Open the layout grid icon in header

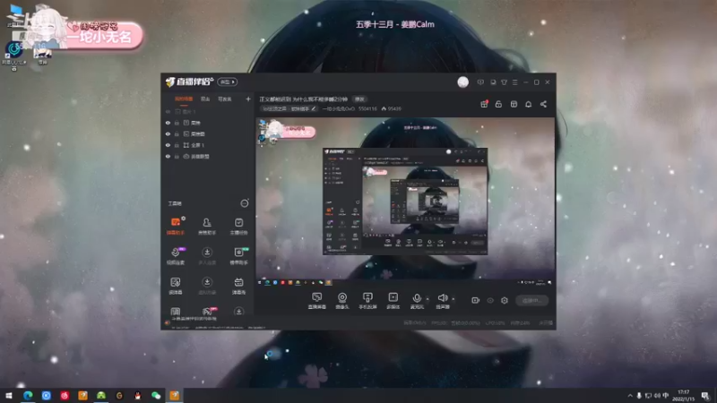click(514, 104)
